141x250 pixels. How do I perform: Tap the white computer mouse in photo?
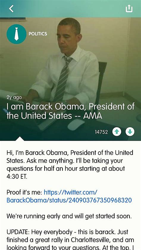[x=76, y=125]
